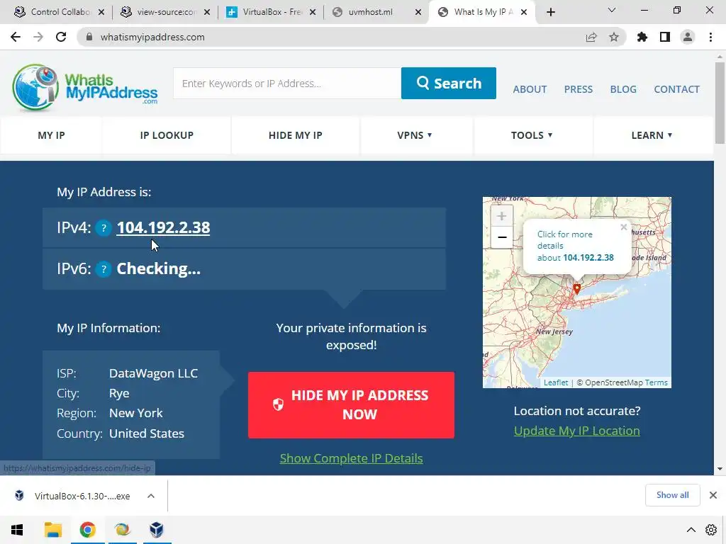Reload the current page
This screenshot has height=544, width=726.
pos(61,37)
